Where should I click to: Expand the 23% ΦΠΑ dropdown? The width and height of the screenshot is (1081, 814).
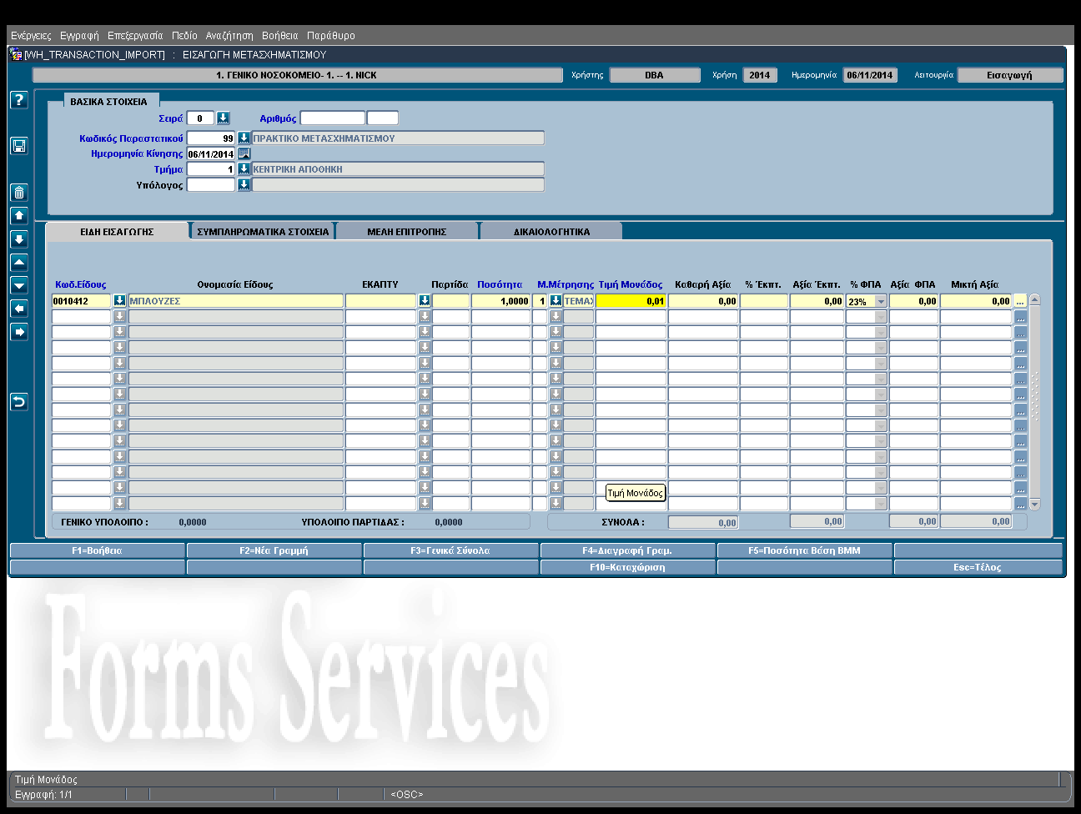click(881, 301)
